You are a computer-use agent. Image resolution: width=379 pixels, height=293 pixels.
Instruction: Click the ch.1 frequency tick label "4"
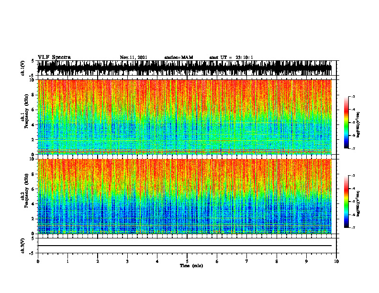[33, 125]
